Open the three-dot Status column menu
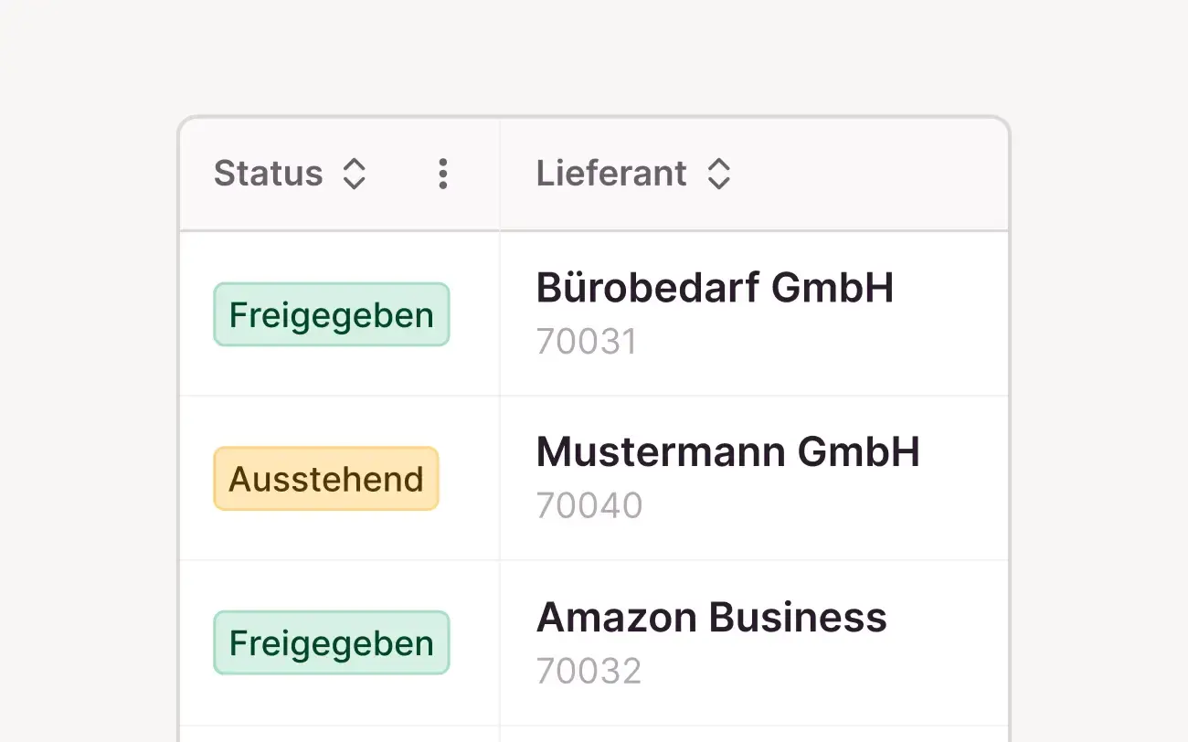Image resolution: width=1188 pixels, height=742 pixels. click(x=443, y=174)
